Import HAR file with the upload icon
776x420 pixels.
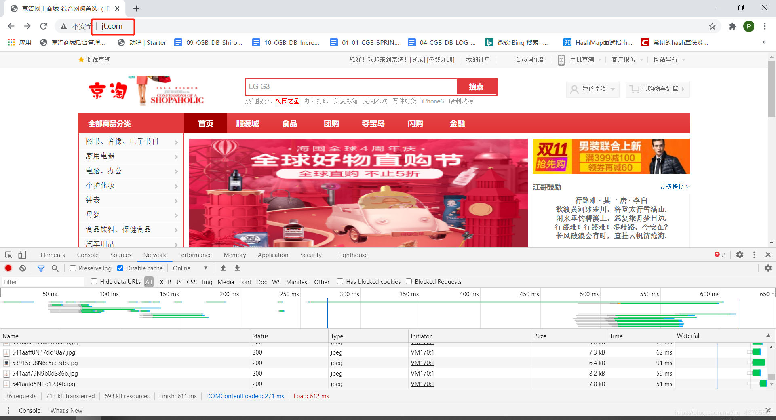223,268
